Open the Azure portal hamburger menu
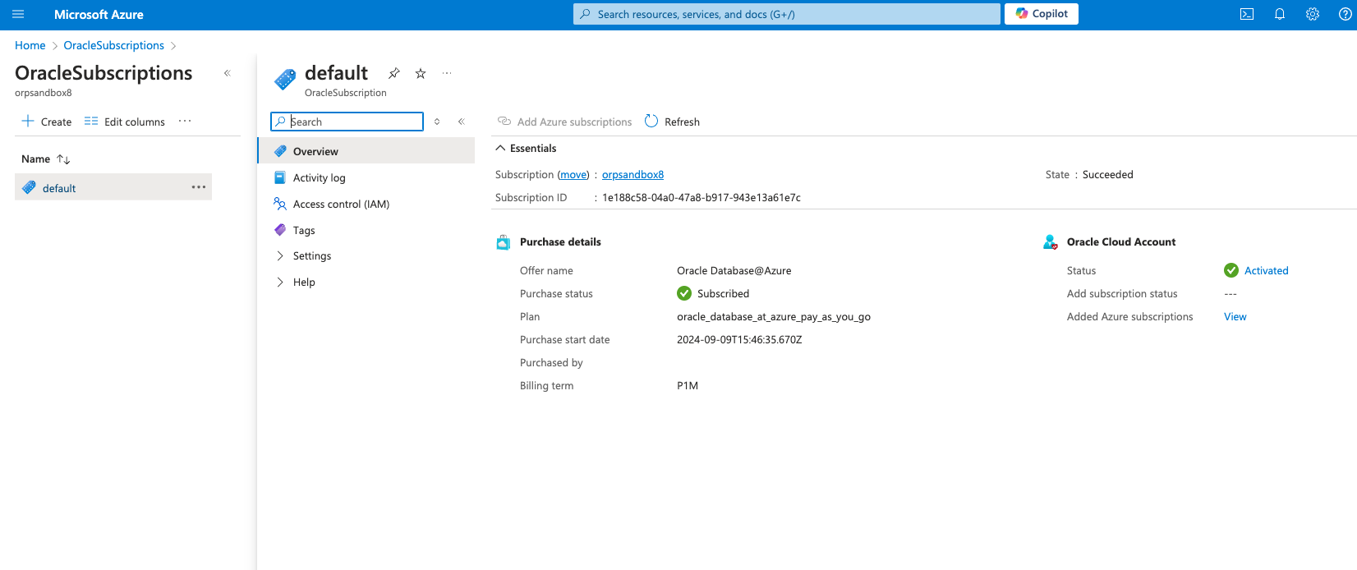 coord(18,14)
